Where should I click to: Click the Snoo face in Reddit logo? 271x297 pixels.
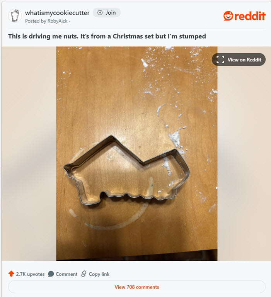click(x=228, y=16)
